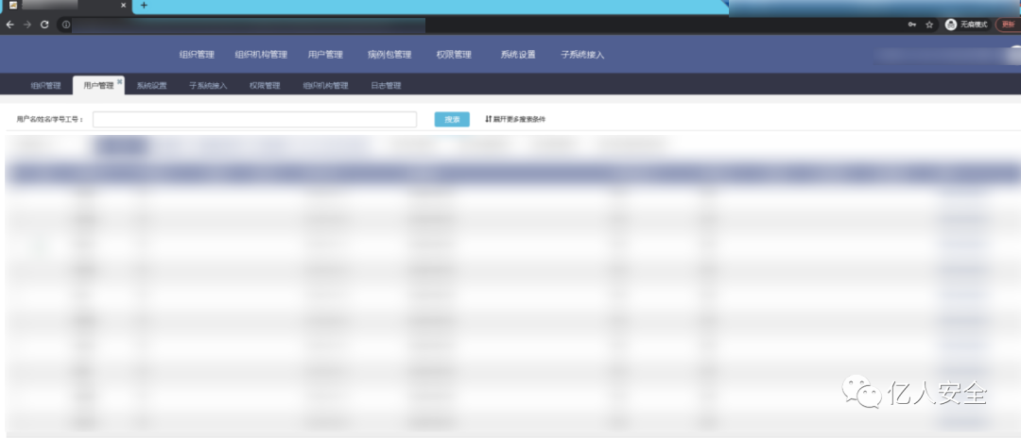Screen dimensions: 1021x438
Task: Switch to 系统设置 page tab
Action: (151, 85)
